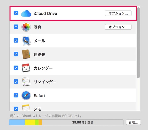Click the Contacts book icon

tap(26, 54)
